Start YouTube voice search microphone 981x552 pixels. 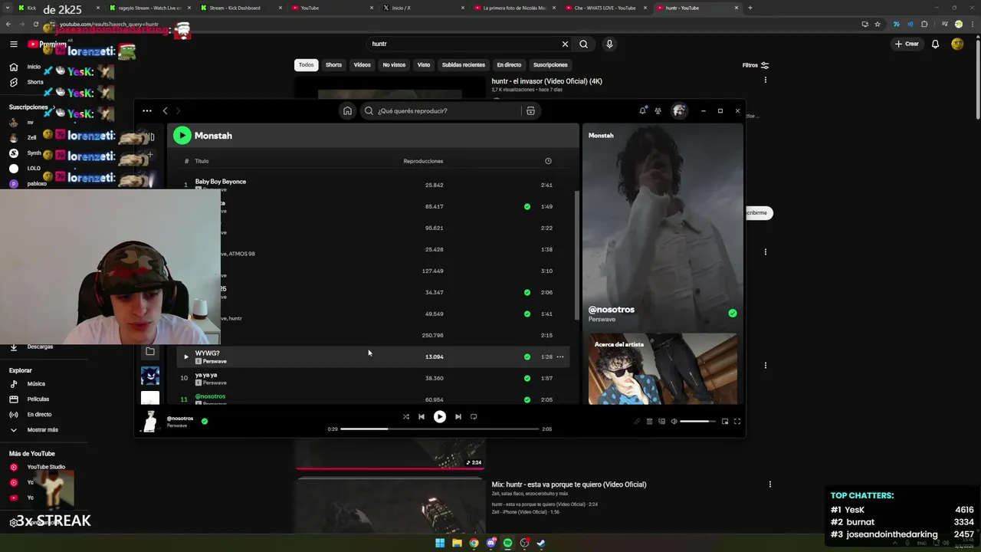[609, 44]
